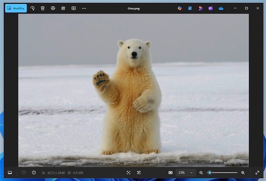Image resolution: width=266 pixels, height=181 pixels.
Task: Minimize the Photos window
Action: click(235, 8)
